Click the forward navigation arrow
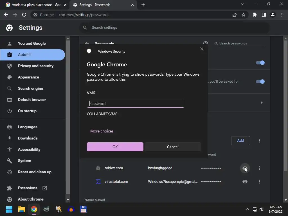 pyautogui.click(x=15, y=15)
